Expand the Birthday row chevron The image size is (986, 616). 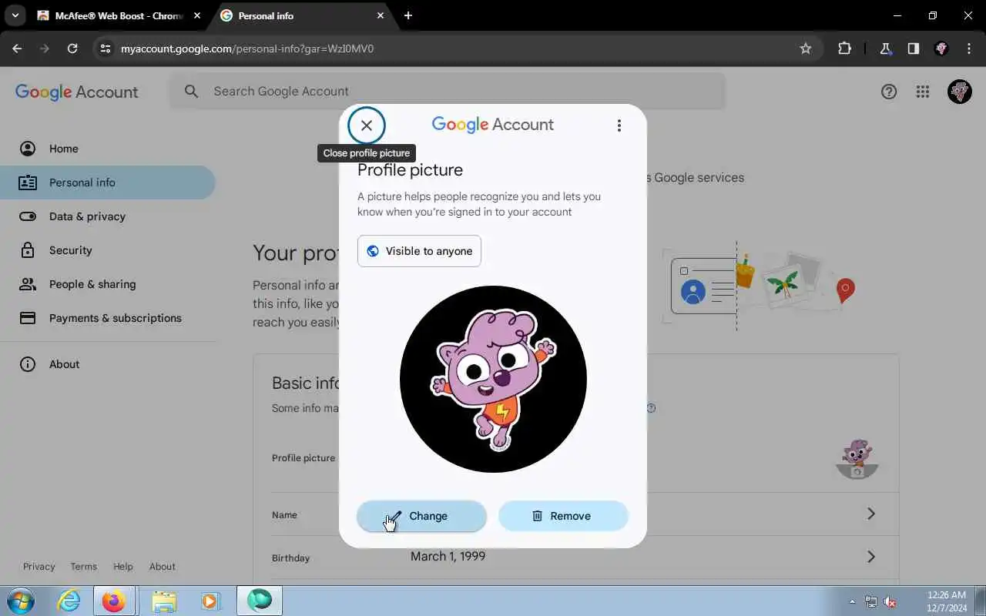point(871,557)
